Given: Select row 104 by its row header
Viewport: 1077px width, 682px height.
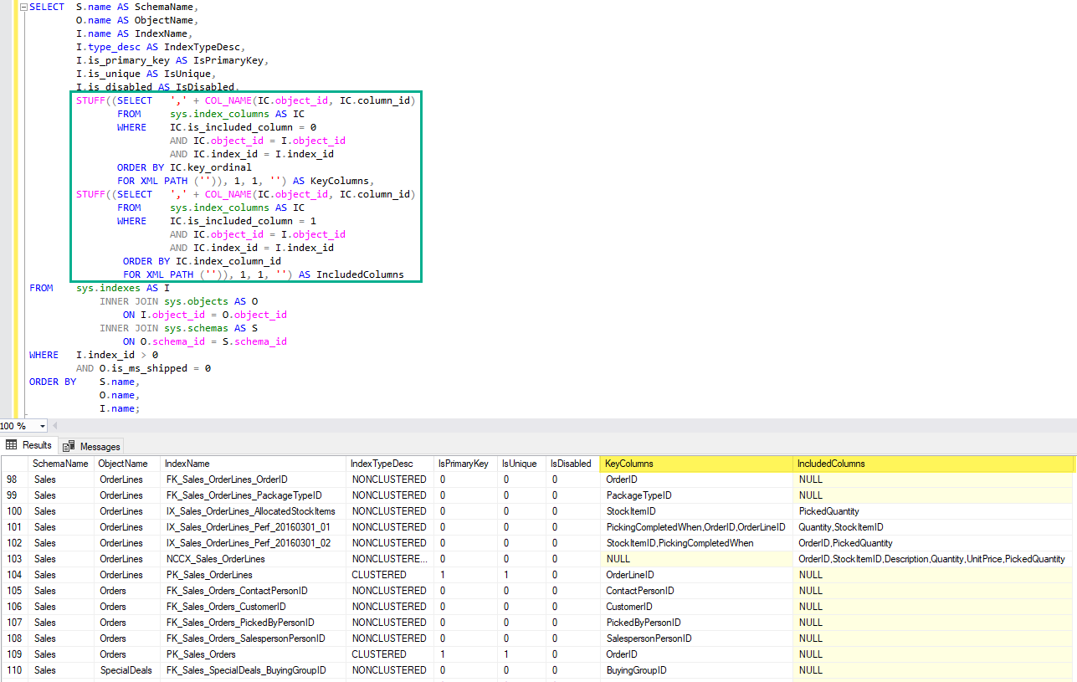Looking at the screenshot, I should (x=14, y=575).
